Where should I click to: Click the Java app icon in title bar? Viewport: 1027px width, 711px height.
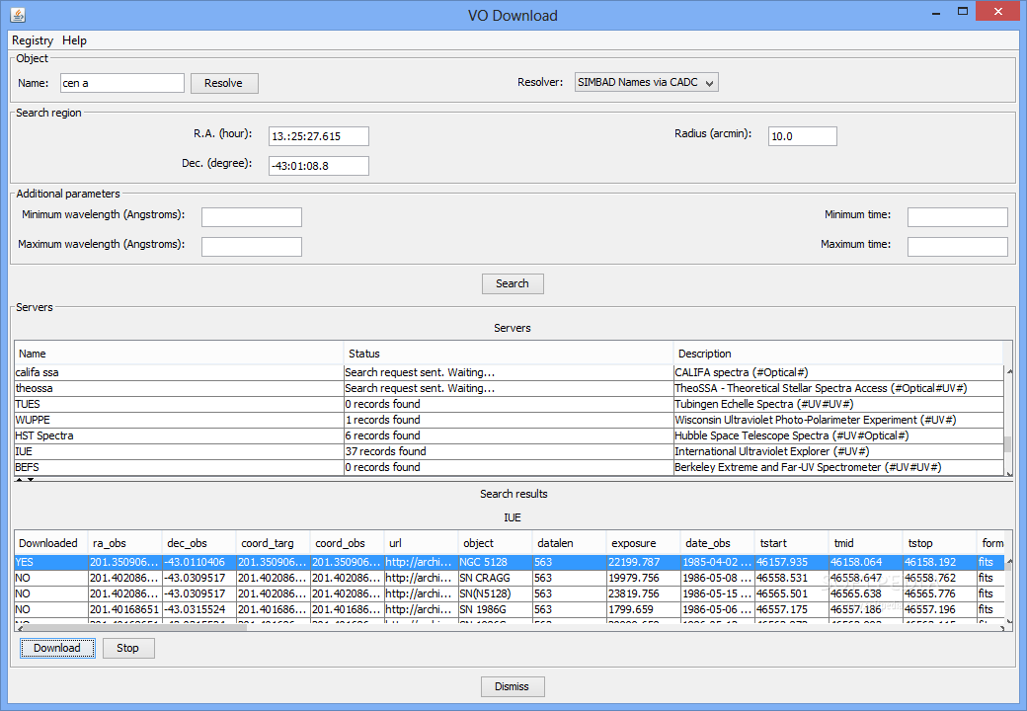click(18, 15)
